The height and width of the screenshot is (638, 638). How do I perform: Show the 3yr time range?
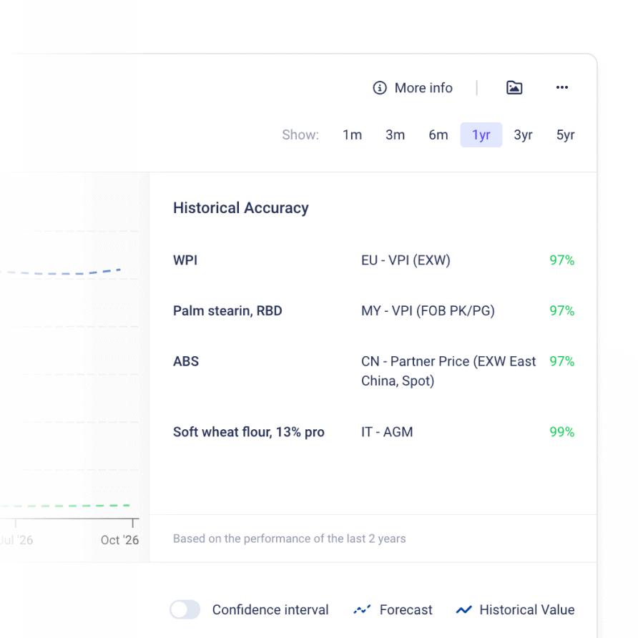point(523,135)
